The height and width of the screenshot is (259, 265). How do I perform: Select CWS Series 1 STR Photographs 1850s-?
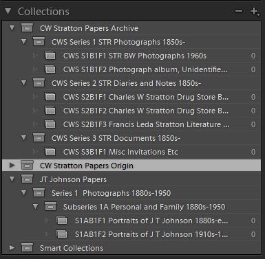coord(118,42)
